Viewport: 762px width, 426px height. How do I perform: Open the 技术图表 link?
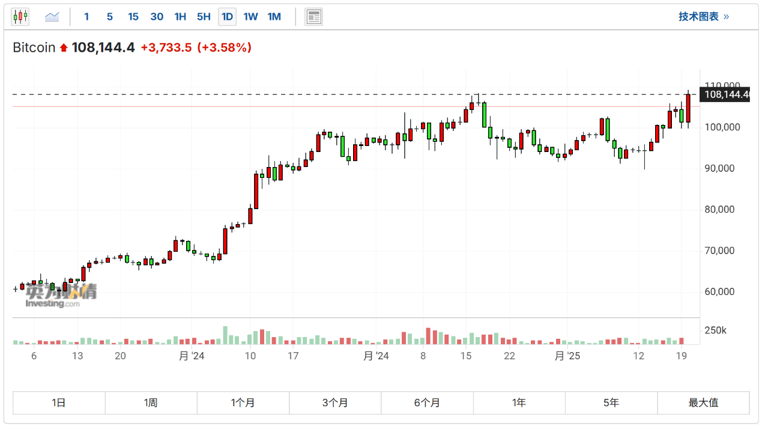click(704, 17)
